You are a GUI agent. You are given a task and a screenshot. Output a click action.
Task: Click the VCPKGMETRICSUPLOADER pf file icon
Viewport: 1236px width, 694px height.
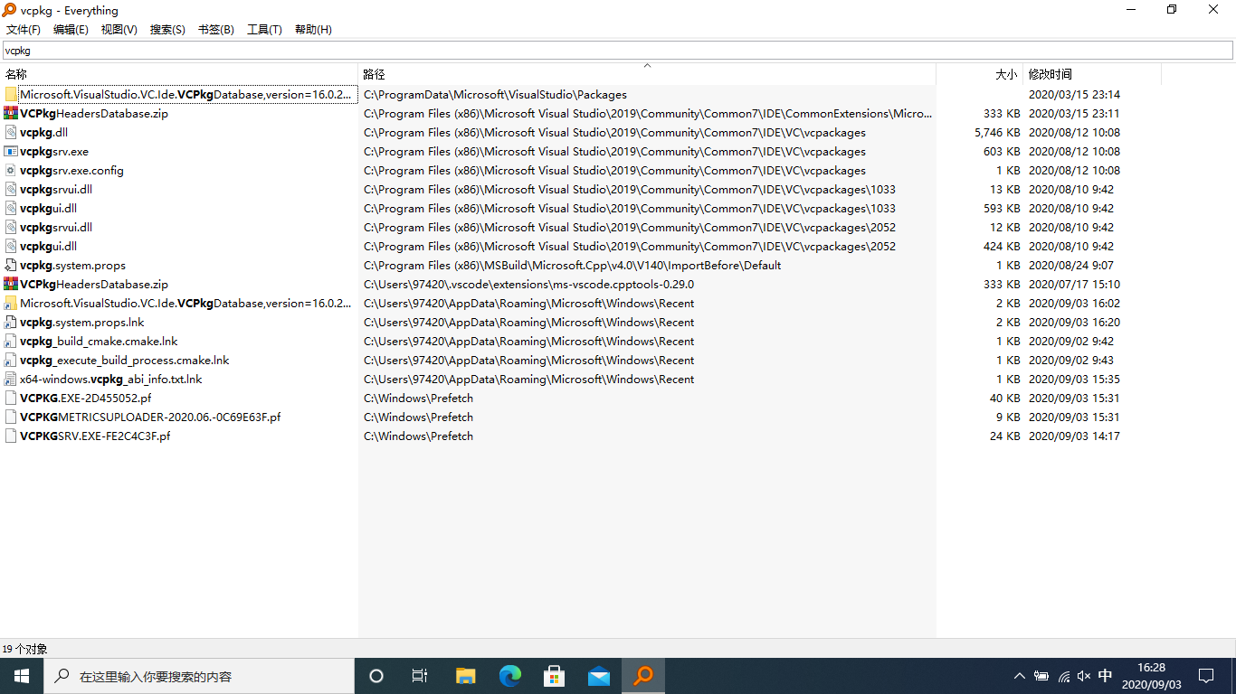coord(11,417)
